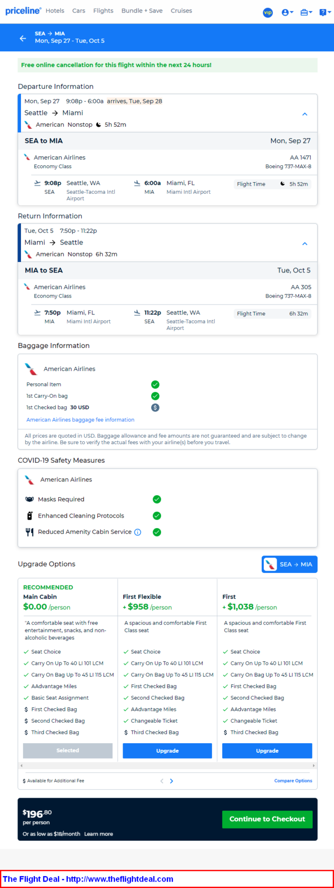Viewport: 334px width, 888px height.
Task: Click the Enhanced Cleaning Protocols checkmark
Action: tap(157, 516)
